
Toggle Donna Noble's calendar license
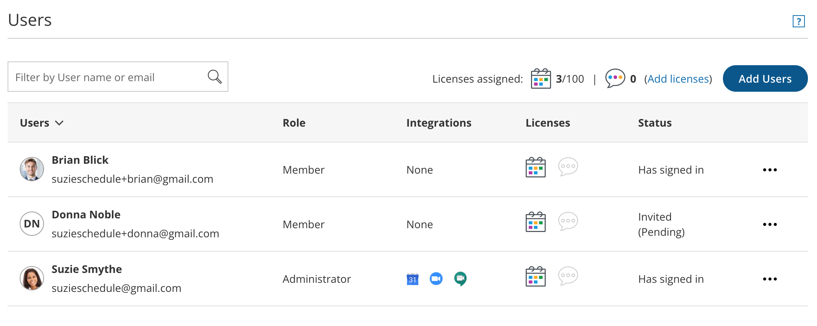coord(536,222)
